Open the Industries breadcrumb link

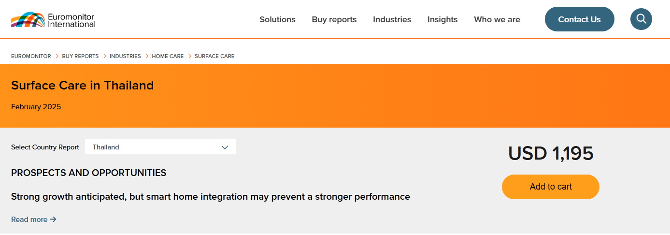(x=125, y=56)
